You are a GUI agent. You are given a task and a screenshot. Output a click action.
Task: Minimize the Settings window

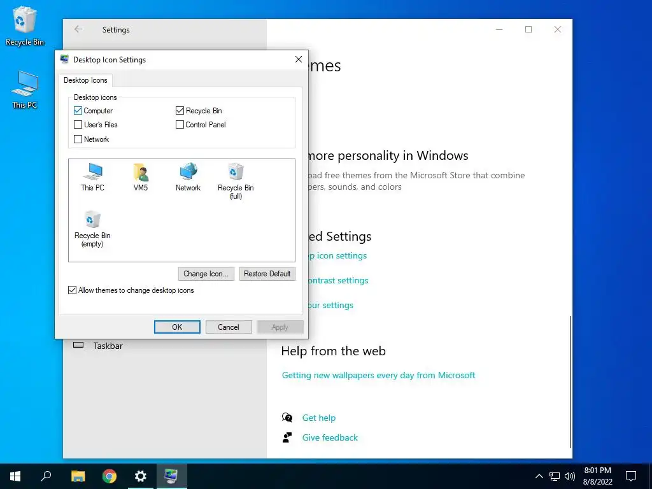tap(499, 29)
